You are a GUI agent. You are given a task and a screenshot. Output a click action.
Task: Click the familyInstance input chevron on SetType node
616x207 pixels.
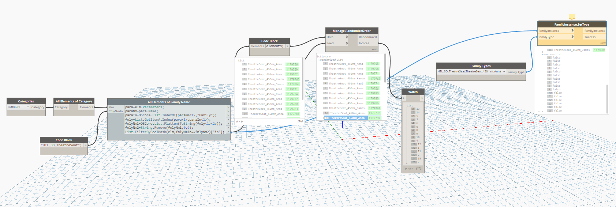tap(572, 31)
